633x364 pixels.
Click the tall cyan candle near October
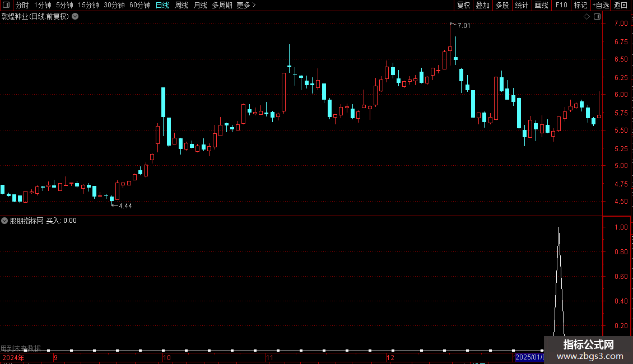click(x=163, y=102)
